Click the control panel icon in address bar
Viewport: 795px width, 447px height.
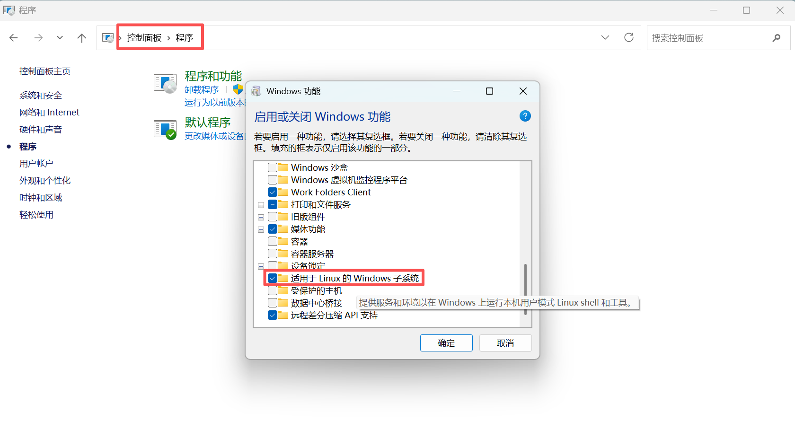pyautogui.click(x=108, y=38)
